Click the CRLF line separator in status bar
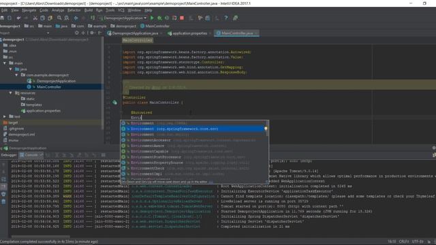The width and height of the screenshot is (436, 245). point(404,242)
